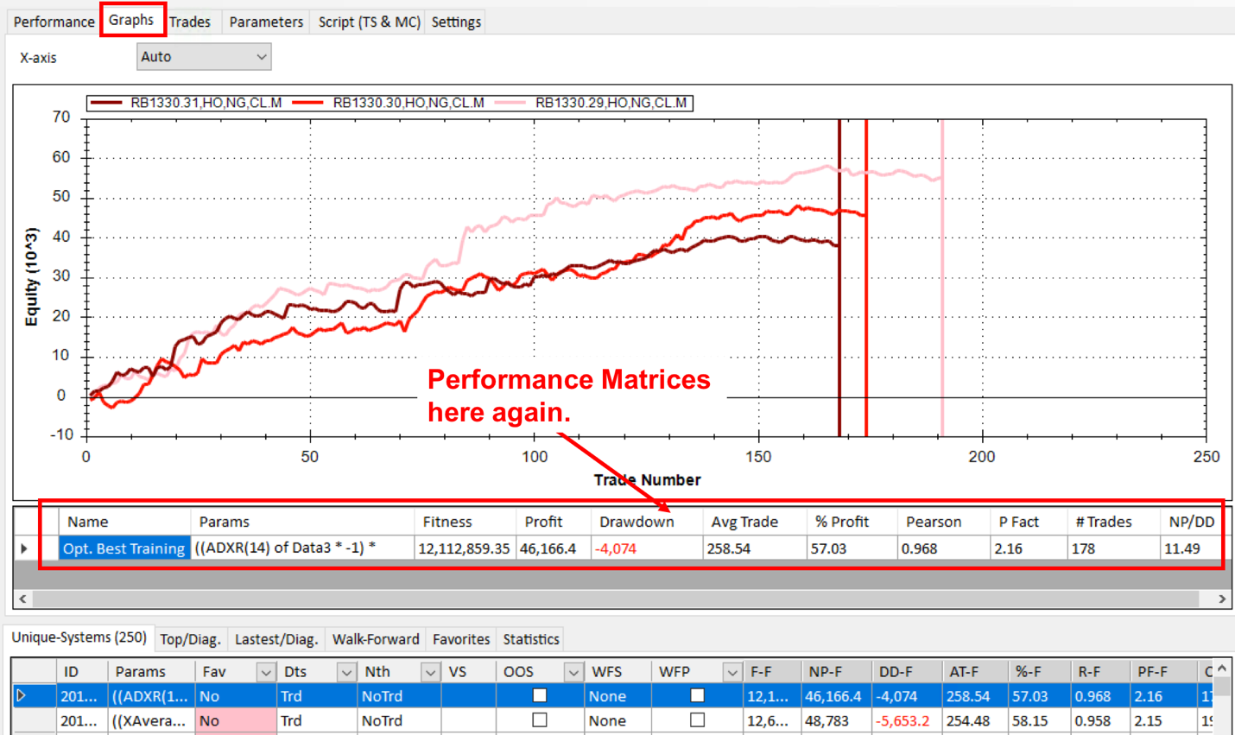
Task: Open the Dts column filter dropdown
Action: 346,672
